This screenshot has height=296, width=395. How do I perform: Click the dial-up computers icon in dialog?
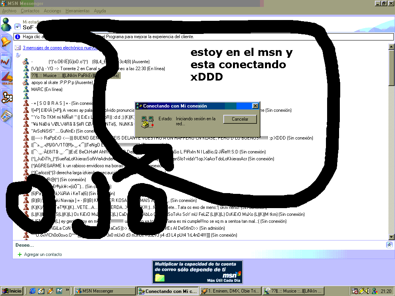[x=147, y=122]
